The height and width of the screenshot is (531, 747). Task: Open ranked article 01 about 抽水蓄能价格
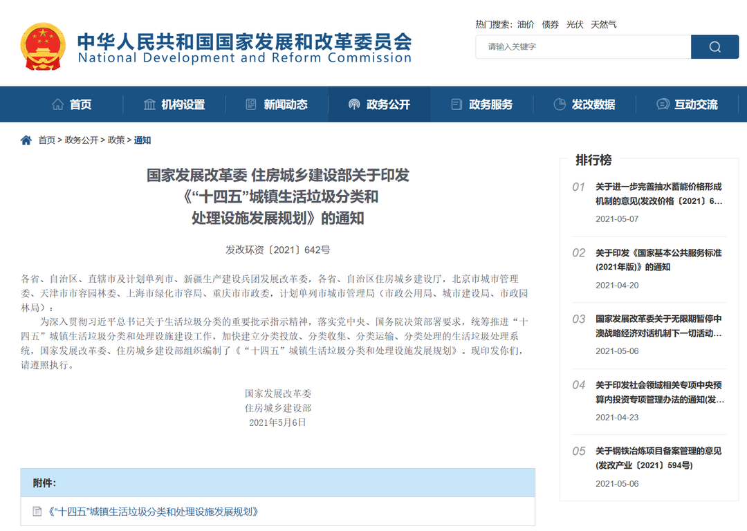coord(658,194)
